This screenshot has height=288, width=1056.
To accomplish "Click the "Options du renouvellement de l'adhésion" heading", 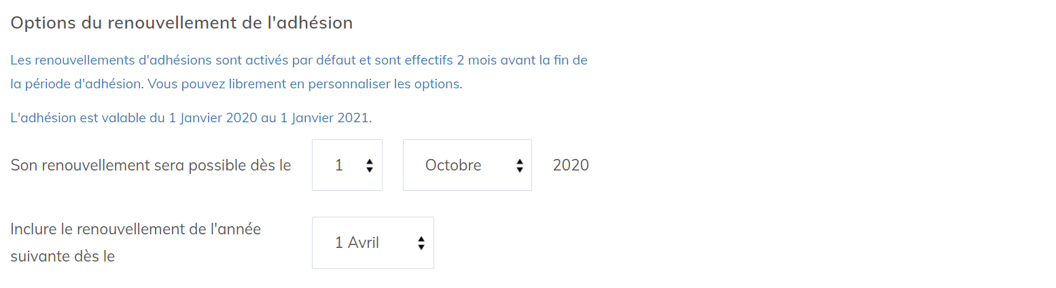I will click(181, 22).
